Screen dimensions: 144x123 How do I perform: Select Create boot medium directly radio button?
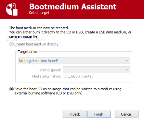(x=11, y=44)
